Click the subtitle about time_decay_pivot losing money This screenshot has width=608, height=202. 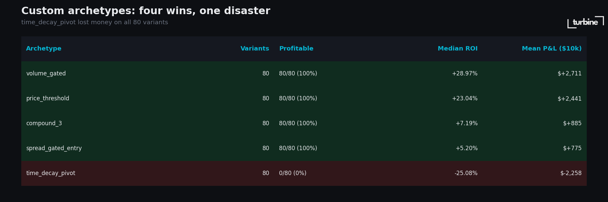[x=95, y=22]
